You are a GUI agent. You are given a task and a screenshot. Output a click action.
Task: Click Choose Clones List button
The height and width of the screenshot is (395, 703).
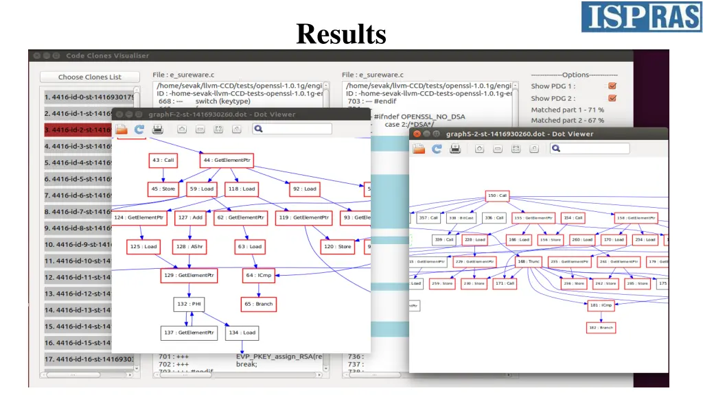click(x=90, y=77)
